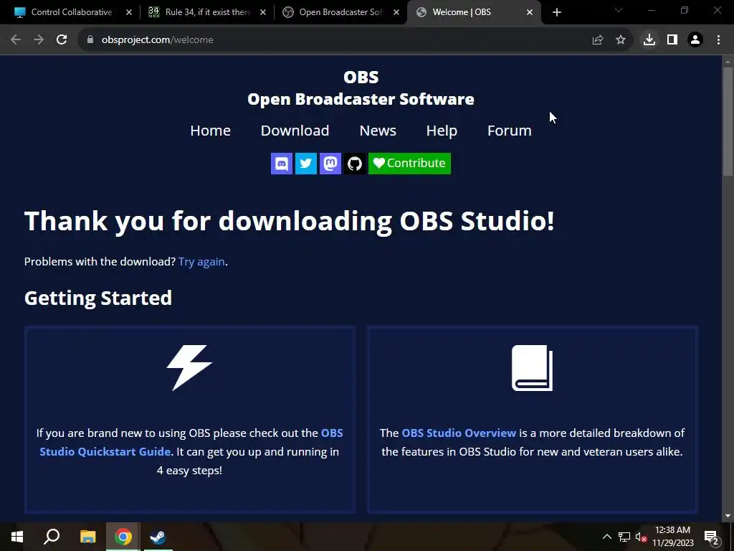
Task: Open the notification center icon
Action: pos(712,537)
